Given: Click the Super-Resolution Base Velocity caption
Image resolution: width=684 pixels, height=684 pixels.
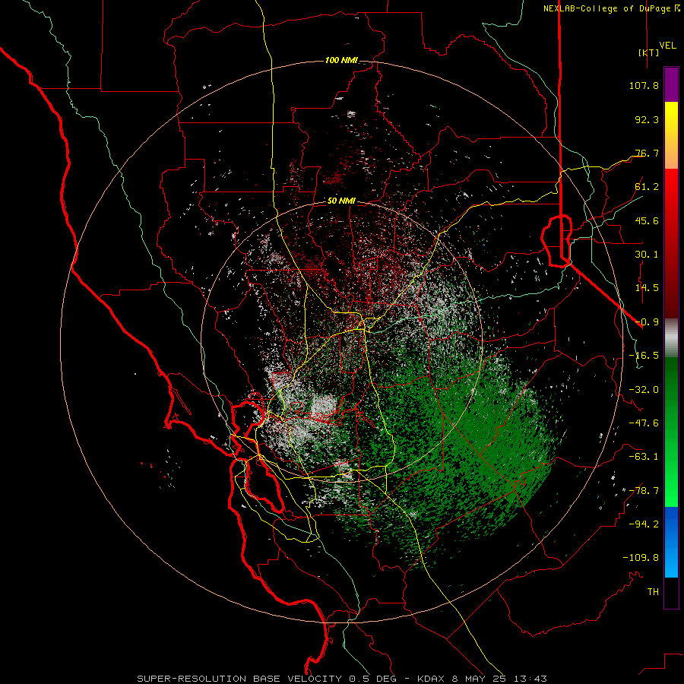Looking at the screenshot, I should pos(342,679).
